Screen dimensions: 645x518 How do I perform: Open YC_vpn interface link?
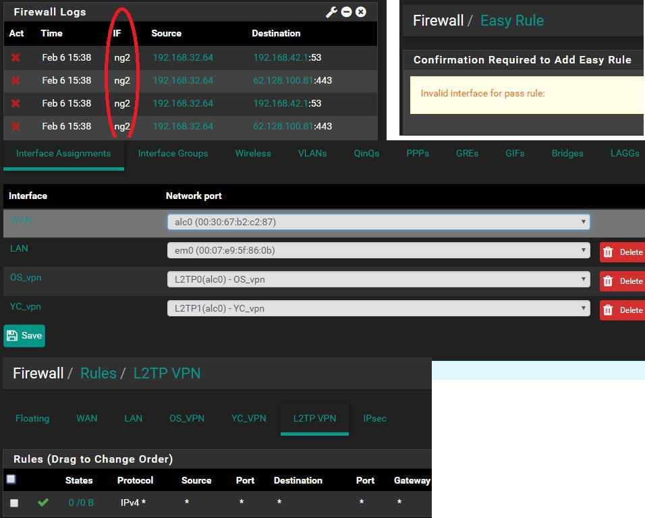click(x=25, y=307)
